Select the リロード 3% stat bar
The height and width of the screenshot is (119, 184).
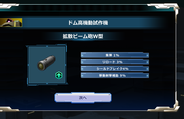pyautogui.click(x=115, y=62)
